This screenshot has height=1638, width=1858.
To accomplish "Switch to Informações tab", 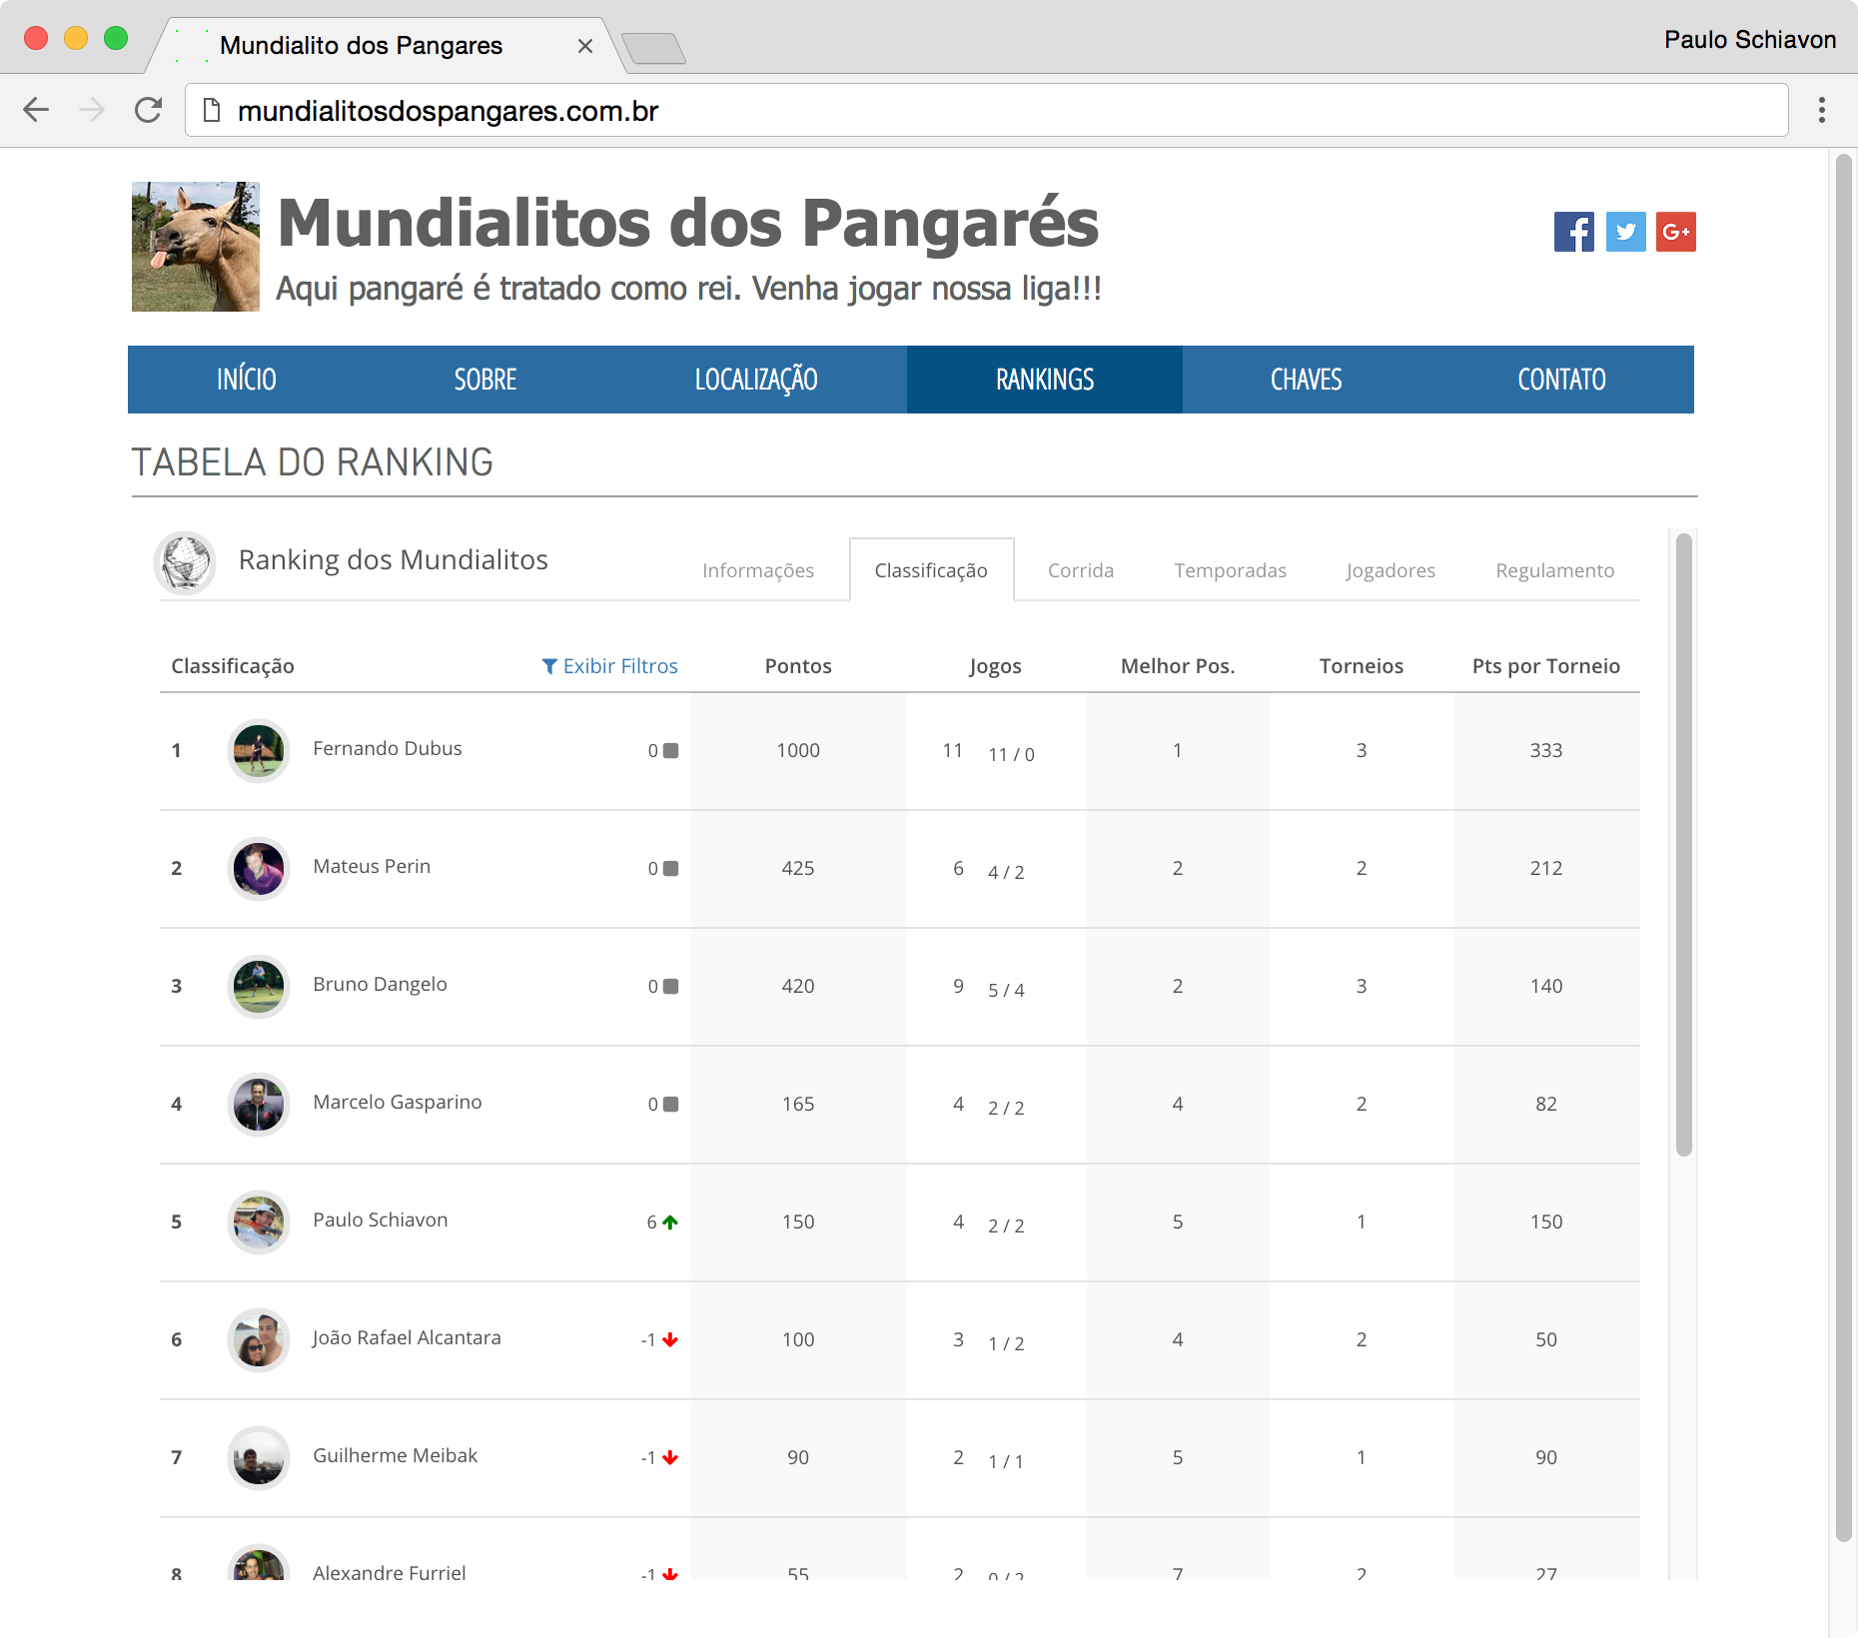I will 758,570.
